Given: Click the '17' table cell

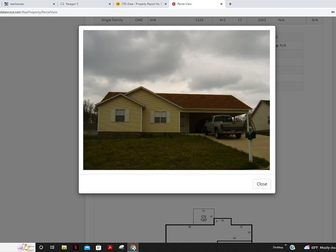Looking at the screenshot, I should pos(239,20).
